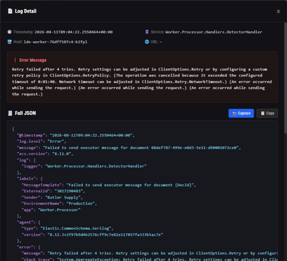Click the "Sender" Butler Supply JSON line
287x261 pixels.
(x=52, y=197)
